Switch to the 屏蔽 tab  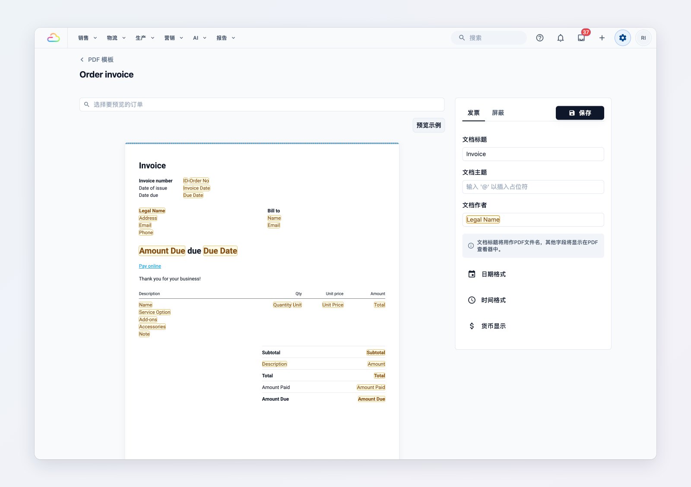pyautogui.click(x=498, y=113)
